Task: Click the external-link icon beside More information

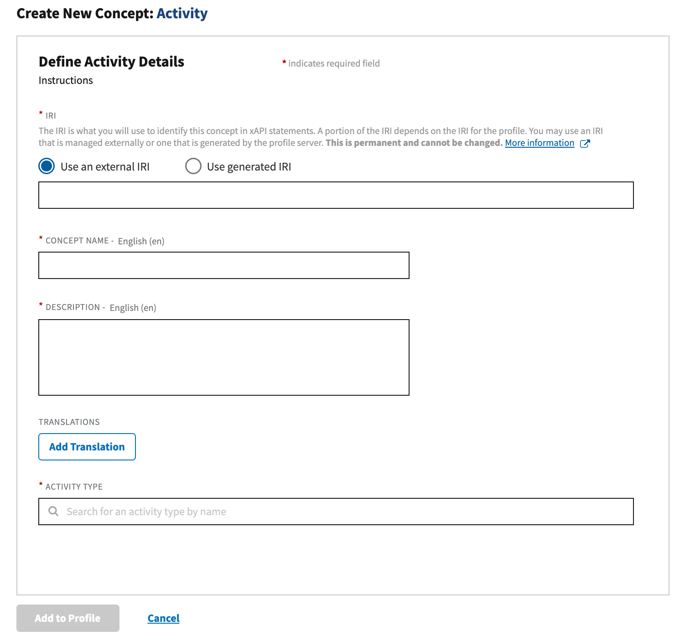Action: pyautogui.click(x=585, y=144)
